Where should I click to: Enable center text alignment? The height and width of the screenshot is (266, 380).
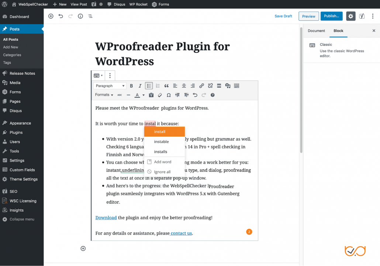(x=184, y=86)
